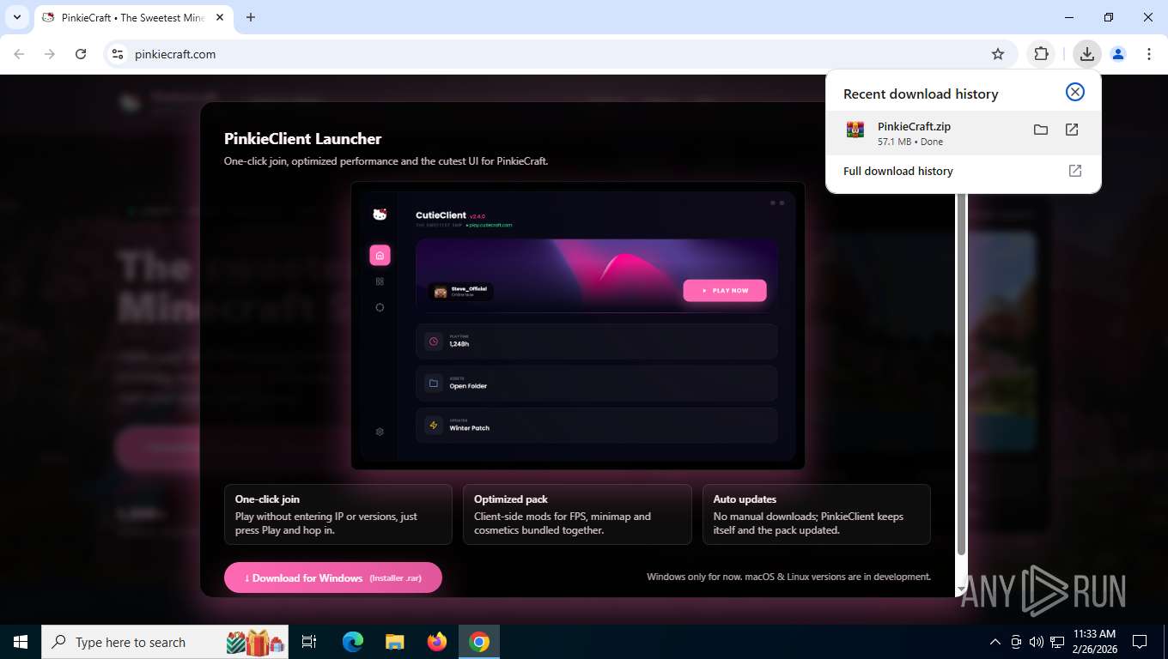Launch Firefox from taskbar
The width and height of the screenshot is (1168, 659).
pos(437,642)
